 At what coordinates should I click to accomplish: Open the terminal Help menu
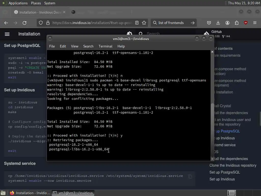pos(121,46)
